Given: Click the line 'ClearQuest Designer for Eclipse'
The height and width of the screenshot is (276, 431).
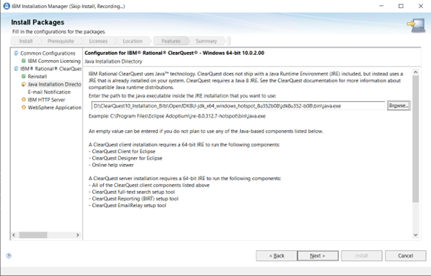Looking at the screenshot, I should point(125,158).
